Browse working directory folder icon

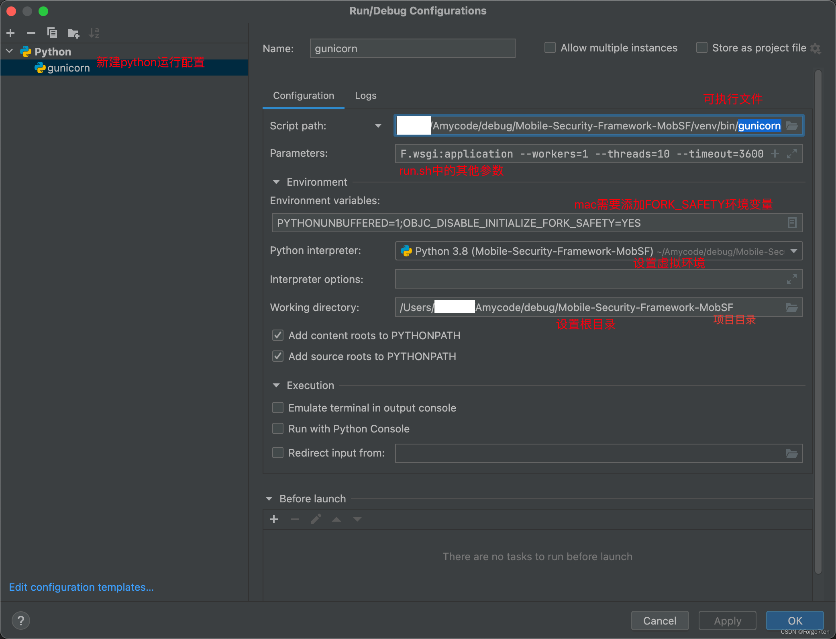point(792,307)
